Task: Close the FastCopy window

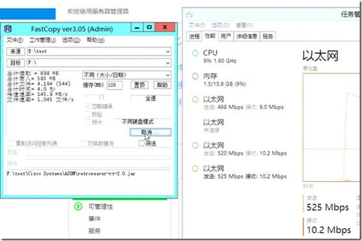Action: click(x=165, y=27)
